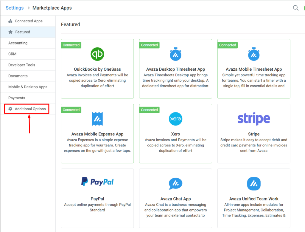
Task: Click the Xero round logo icon
Action: (x=175, y=119)
